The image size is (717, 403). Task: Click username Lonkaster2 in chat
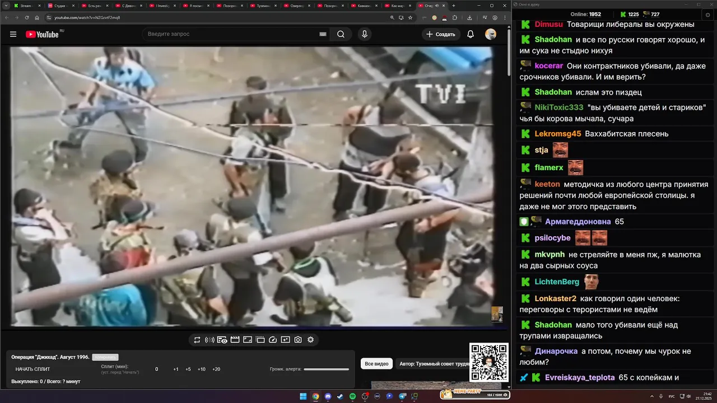(556, 298)
